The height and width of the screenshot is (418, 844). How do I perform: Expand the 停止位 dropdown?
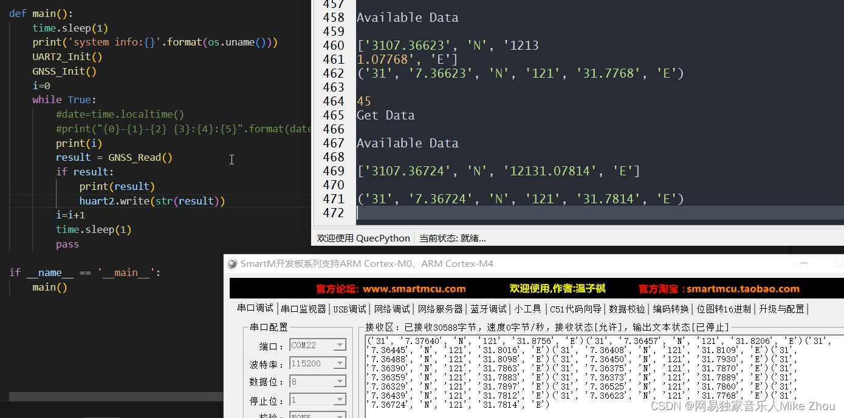pyautogui.click(x=341, y=399)
